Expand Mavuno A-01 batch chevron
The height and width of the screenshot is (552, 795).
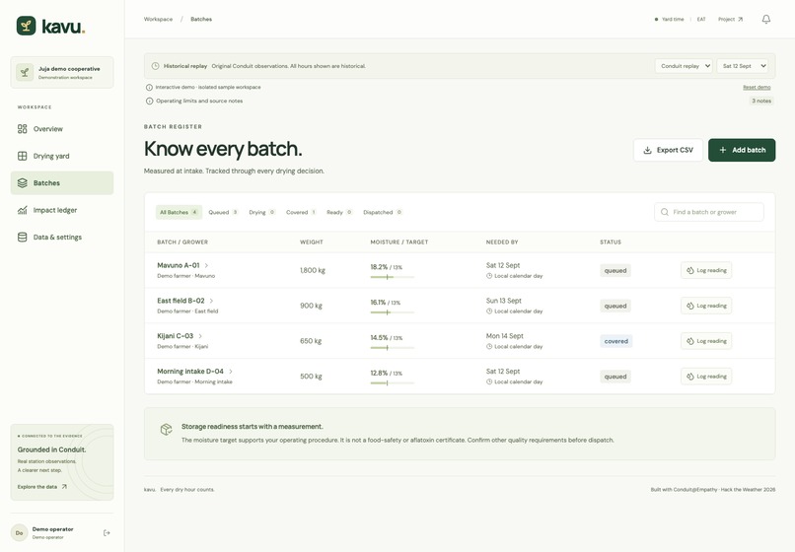coord(206,265)
